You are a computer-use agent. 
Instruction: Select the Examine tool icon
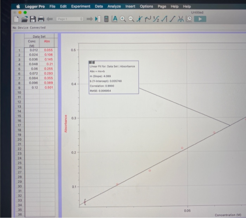[139, 19]
